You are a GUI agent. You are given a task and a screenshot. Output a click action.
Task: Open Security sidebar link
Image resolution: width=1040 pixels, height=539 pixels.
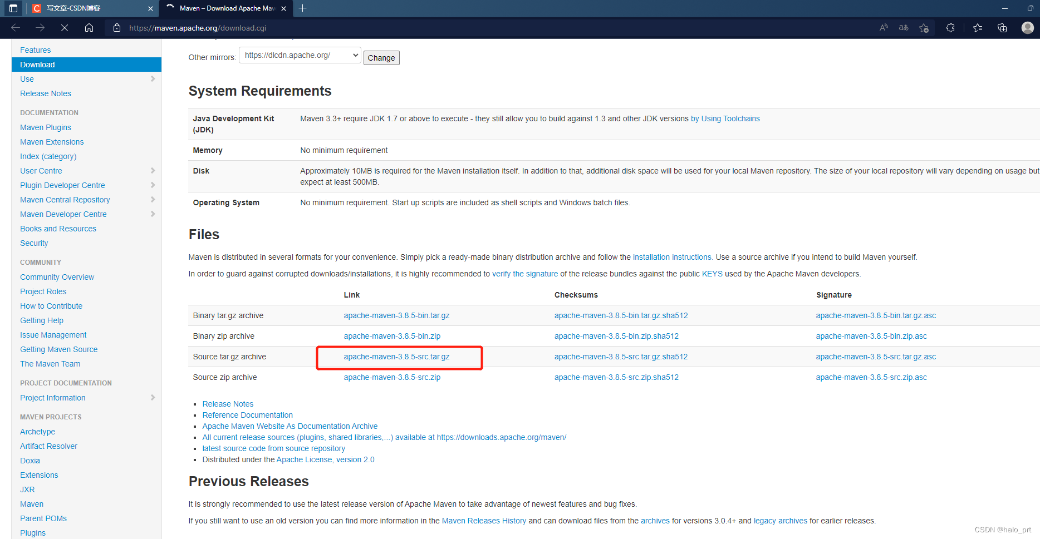click(34, 243)
